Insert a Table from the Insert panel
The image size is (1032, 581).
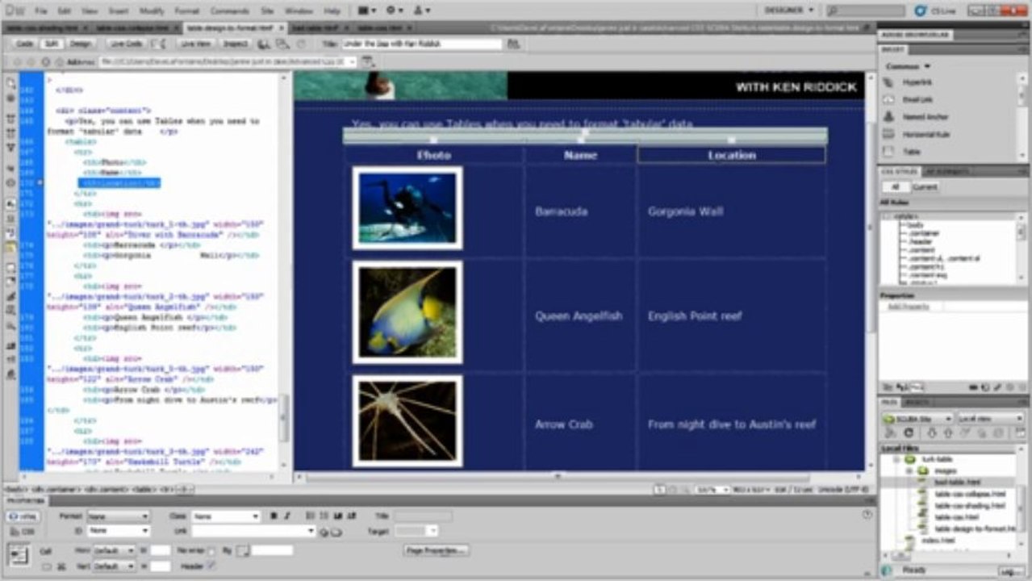(912, 152)
